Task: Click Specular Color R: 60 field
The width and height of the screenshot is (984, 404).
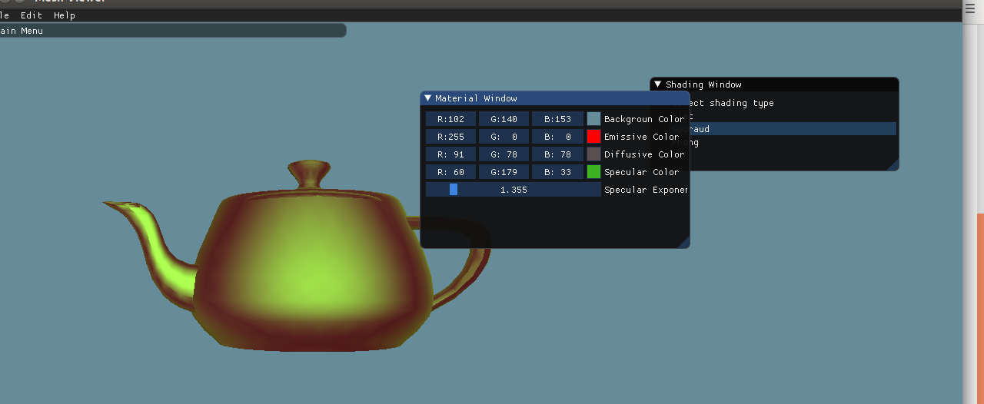Action: [x=450, y=172]
